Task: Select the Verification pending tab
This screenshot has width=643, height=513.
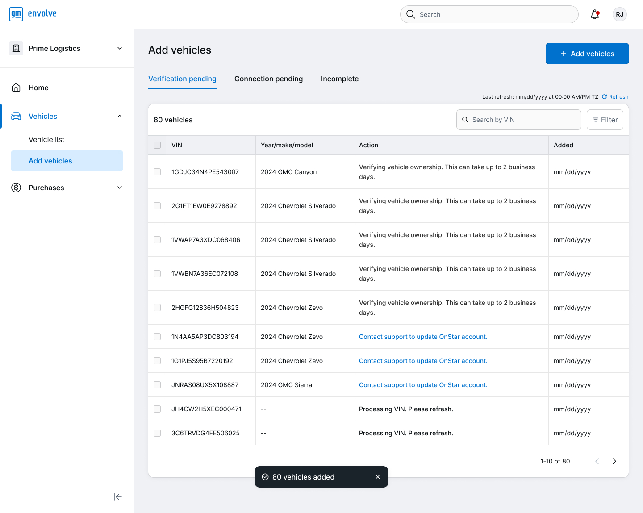Action: click(x=182, y=79)
